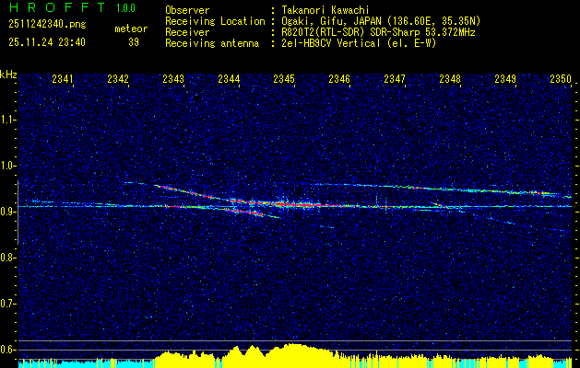Click the 0.6 kHz frequency label
Screen dimensions: 580x368
click(7, 350)
